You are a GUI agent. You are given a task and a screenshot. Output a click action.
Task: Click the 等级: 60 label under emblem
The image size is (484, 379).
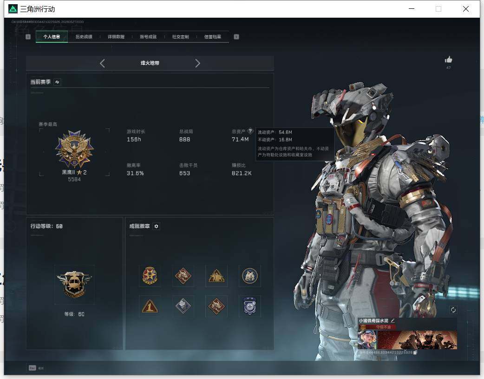click(74, 314)
